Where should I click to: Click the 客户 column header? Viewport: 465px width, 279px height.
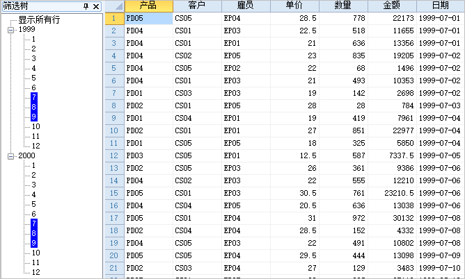197,6
